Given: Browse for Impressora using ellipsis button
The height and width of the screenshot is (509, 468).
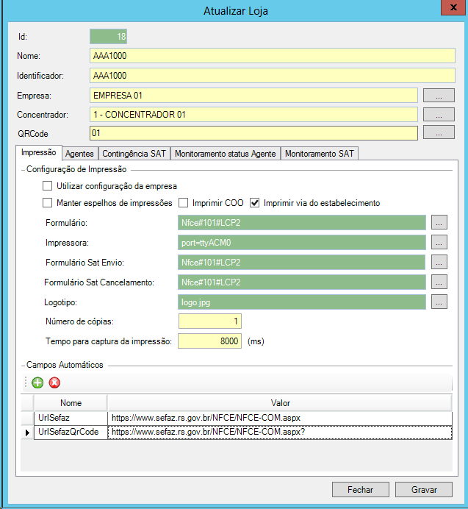Looking at the screenshot, I should tap(439, 242).
